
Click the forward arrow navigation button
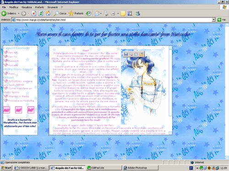pyautogui.click(x=23, y=14)
